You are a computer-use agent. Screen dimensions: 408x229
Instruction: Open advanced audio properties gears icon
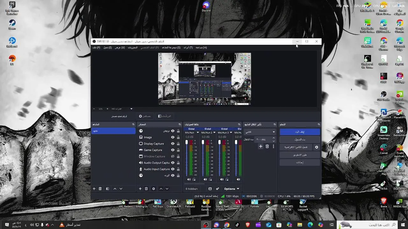pos(217,189)
